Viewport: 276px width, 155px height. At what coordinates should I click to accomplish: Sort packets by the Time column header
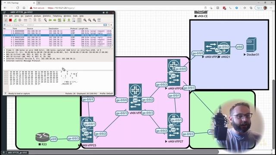tap(15, 28)
